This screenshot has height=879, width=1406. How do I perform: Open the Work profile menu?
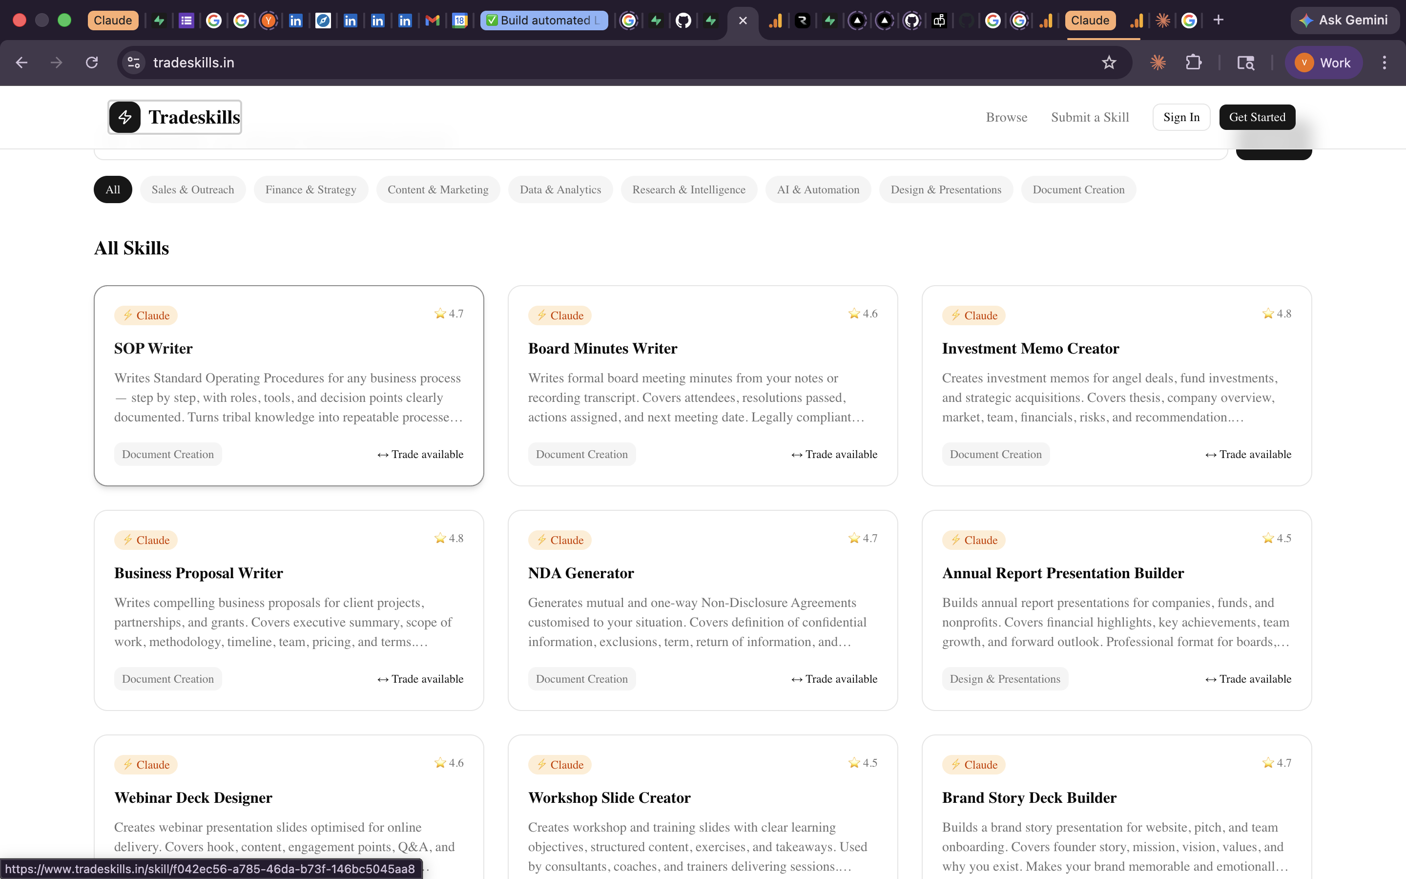click(x=1324, y=62)
